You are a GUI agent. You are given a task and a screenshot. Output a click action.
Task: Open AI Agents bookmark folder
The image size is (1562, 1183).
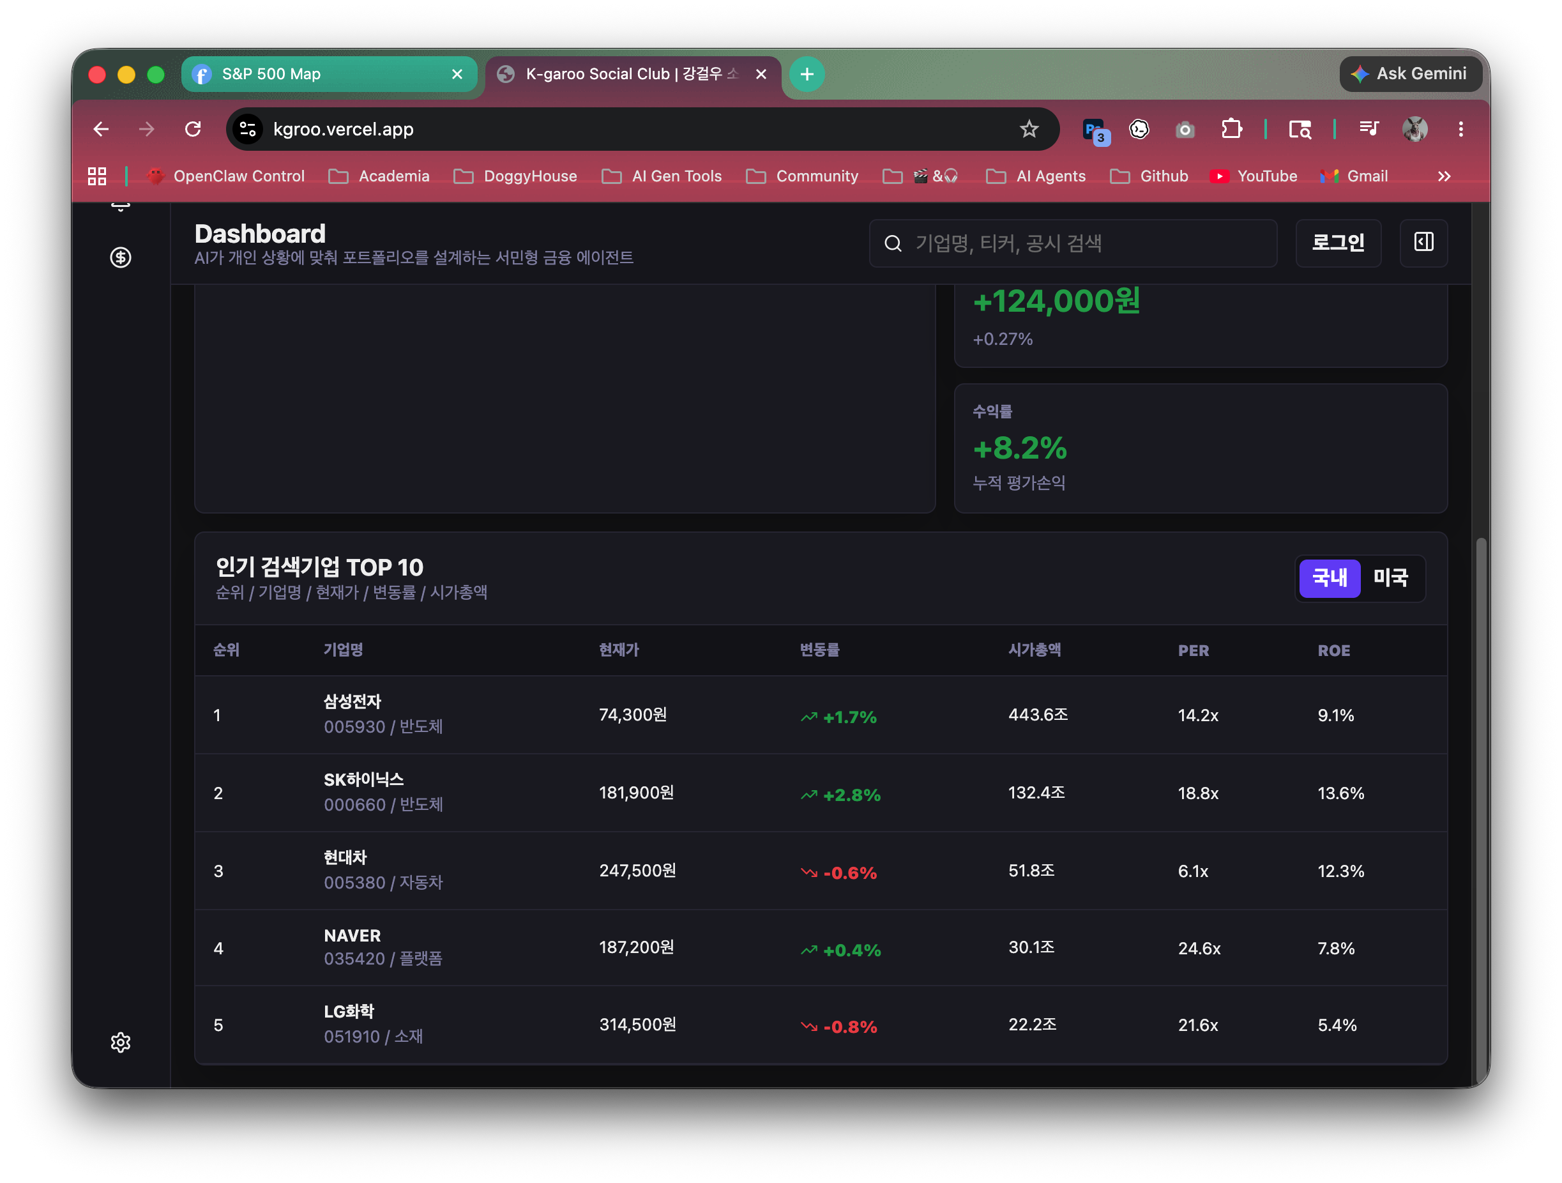1036,176
